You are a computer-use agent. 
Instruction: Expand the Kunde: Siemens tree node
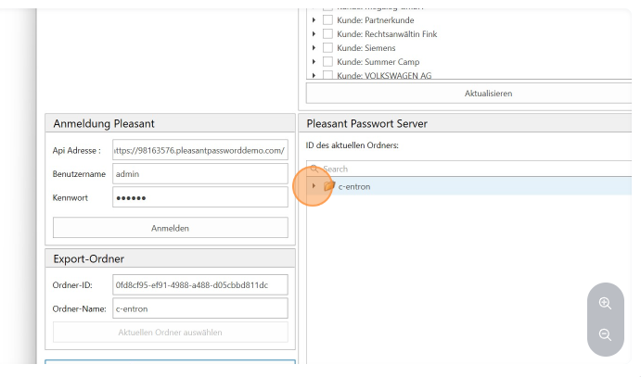point(314,47)
